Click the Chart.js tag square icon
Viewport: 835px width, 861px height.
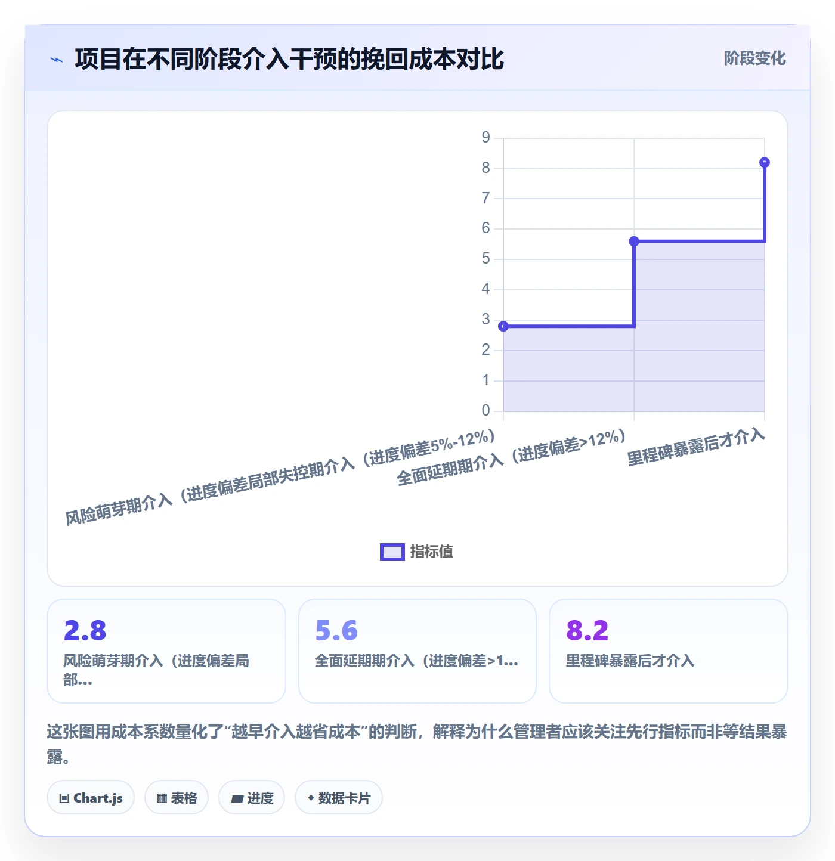coord(64,798)
